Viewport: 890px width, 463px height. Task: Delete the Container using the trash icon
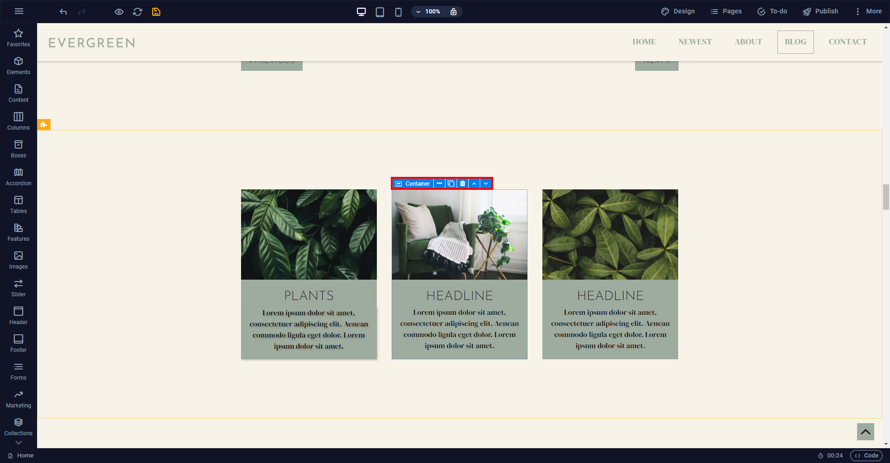point(462,183)
